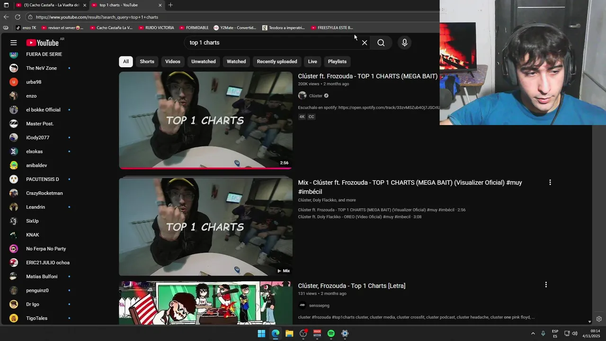Viewport: 606px width, 341px height.
Task: Click the Clúster channel avatar
Action: tap(302, 96)
